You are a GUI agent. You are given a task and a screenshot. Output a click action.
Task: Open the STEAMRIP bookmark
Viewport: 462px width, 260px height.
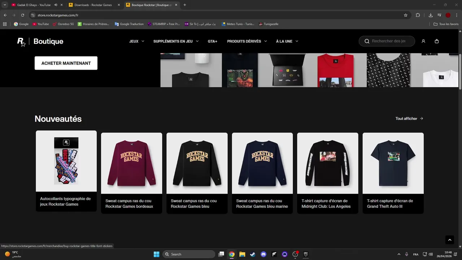click(x=164, y=24)
